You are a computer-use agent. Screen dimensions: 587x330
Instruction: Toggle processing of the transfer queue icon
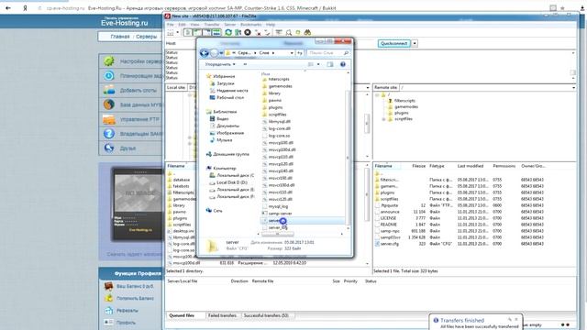[x=238, y=33]
